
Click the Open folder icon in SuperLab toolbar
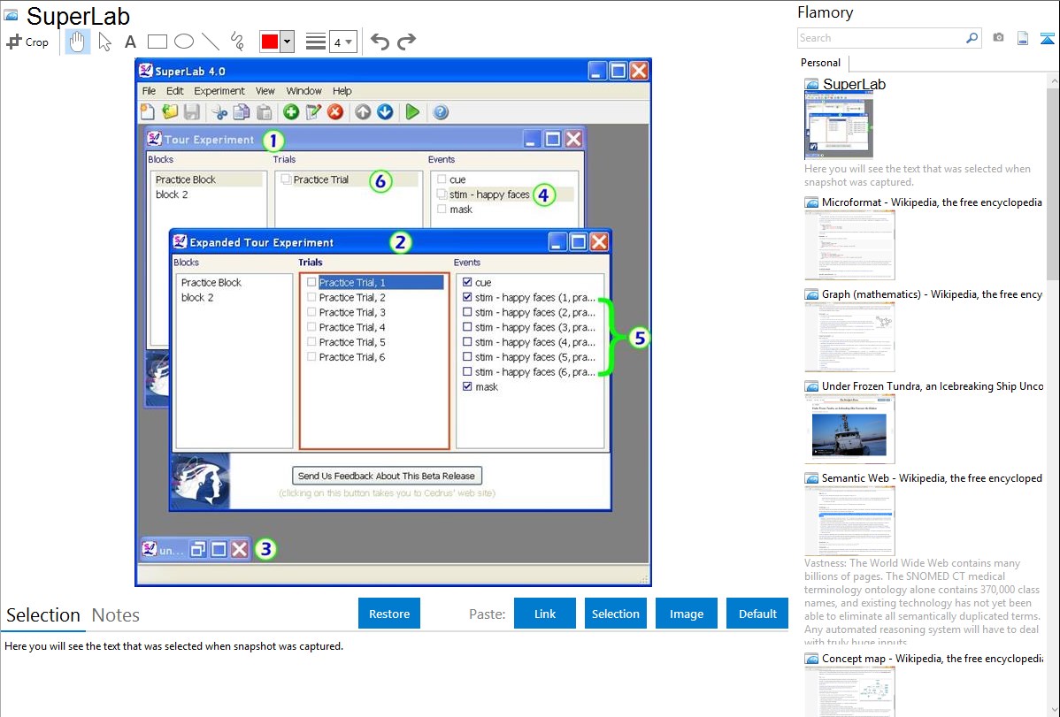pos(170,112)
